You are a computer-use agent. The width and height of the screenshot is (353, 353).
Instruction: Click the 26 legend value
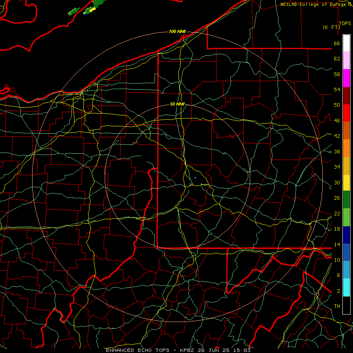pyautogui.click(x=337, y=198)
